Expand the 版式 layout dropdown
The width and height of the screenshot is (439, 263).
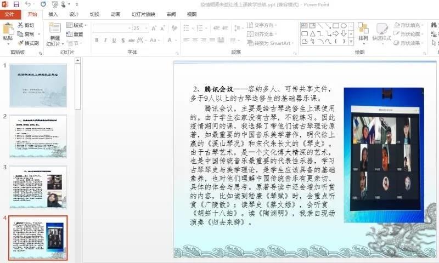(x=76, y=25)
